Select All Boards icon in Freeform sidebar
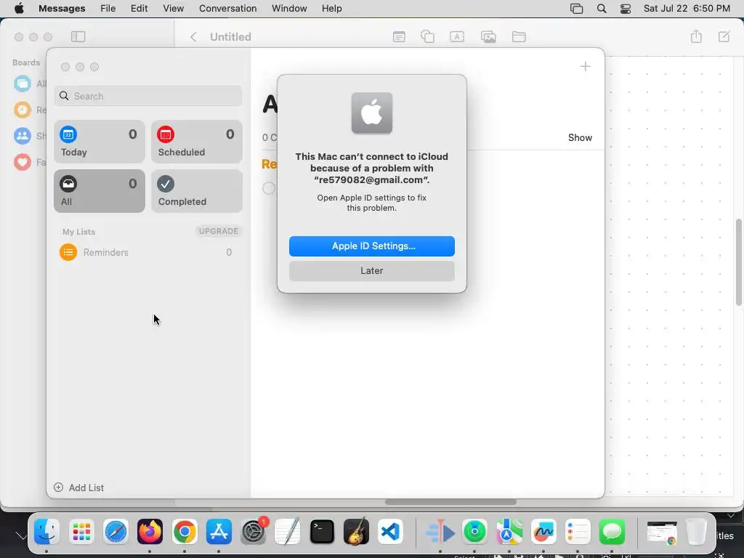The width and height of the screenshot is (744, 558). click(x=23, y=84)
